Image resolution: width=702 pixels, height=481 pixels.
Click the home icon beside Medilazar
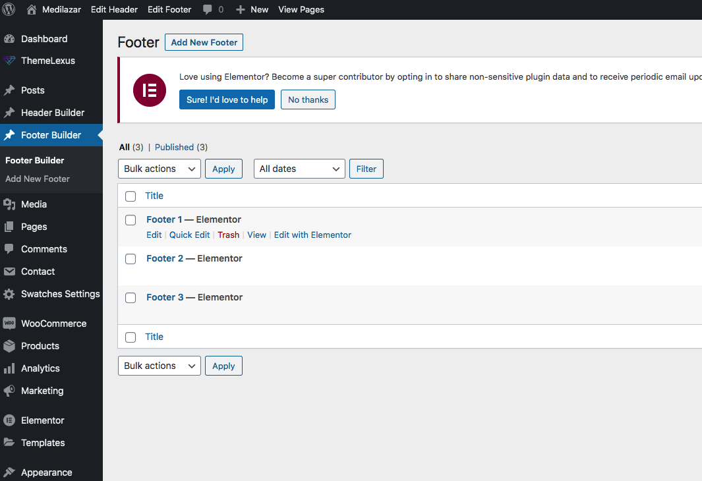click(x=32, y=9)
